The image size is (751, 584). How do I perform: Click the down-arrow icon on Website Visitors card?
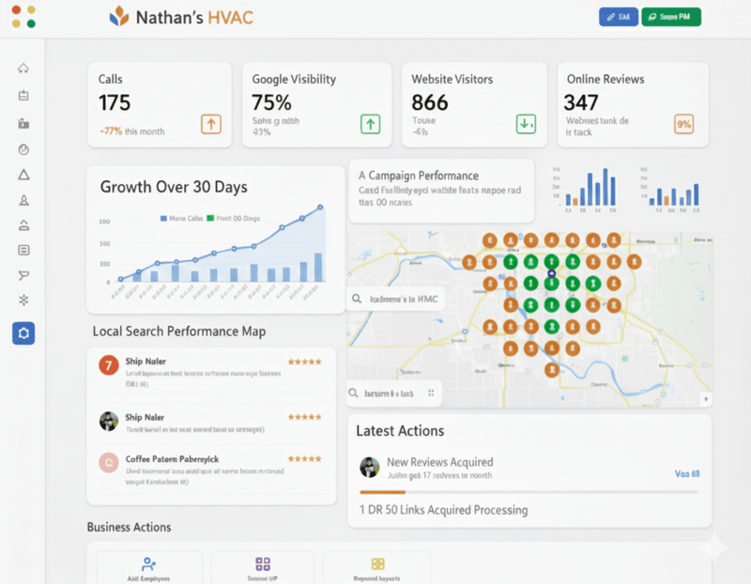pyautogui.click(x=526, y=123)
